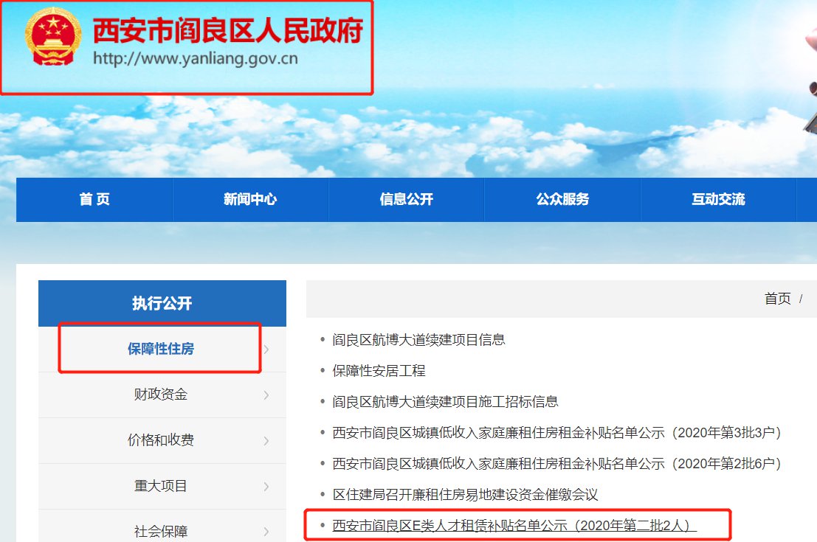This screenshot has height=542, width=817.
Task: Click the 西安市阎良区人民政府 site title
Action: point(227,29)
